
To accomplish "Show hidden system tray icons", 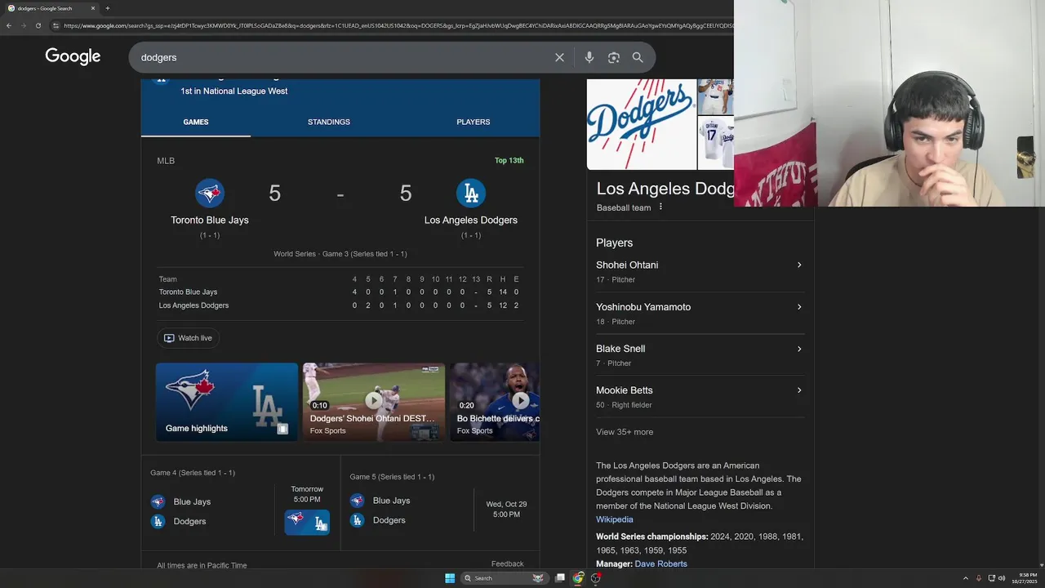I will [x=966, y=578].
